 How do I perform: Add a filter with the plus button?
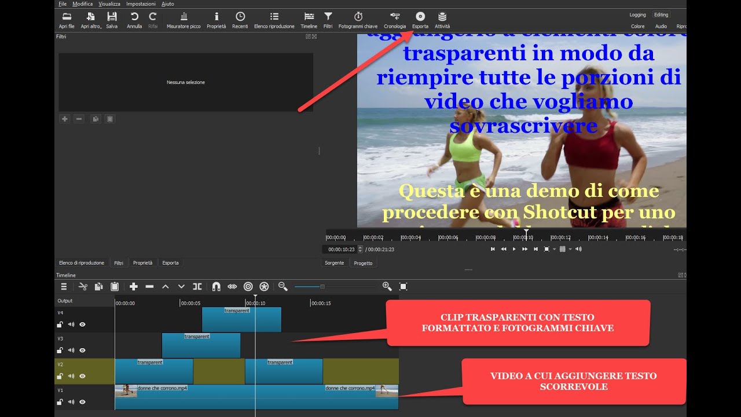pos(65,119)
